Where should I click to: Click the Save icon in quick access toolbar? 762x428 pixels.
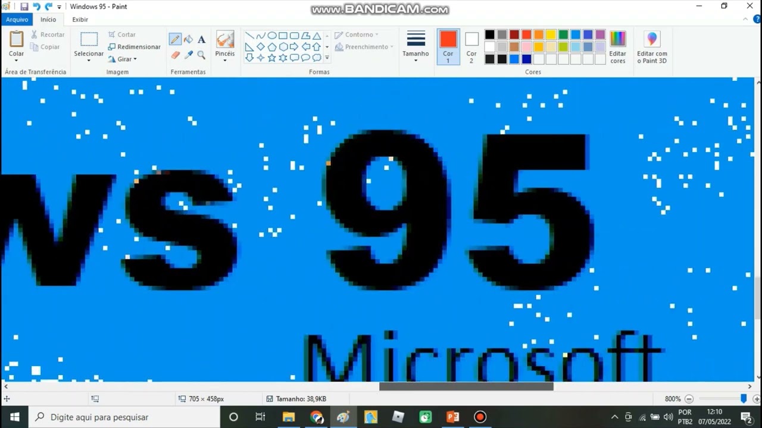click(24, 7)
